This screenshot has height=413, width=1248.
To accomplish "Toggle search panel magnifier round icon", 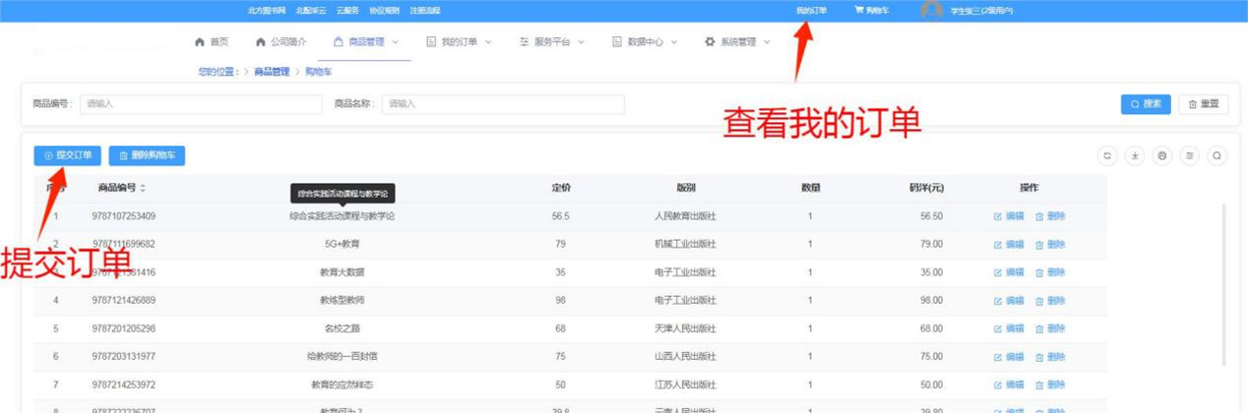I will [1217, 155].
